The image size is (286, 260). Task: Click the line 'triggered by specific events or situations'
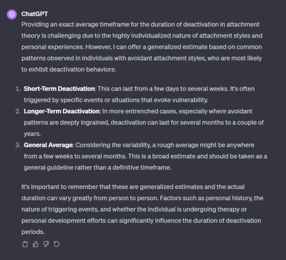pyautogui.click(x=116, y=100)
